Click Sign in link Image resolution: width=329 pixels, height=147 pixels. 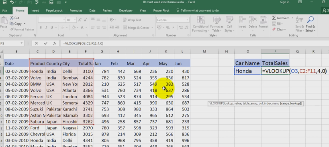(285, 2)
